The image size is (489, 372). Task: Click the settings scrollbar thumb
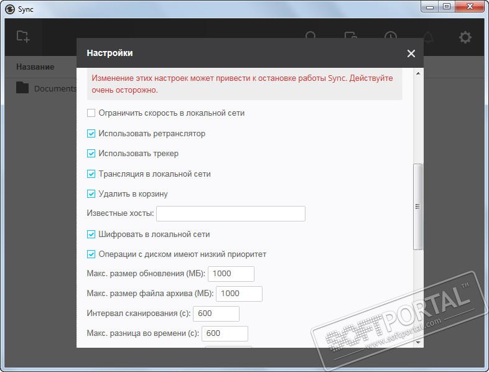click(x=418, y=207)
